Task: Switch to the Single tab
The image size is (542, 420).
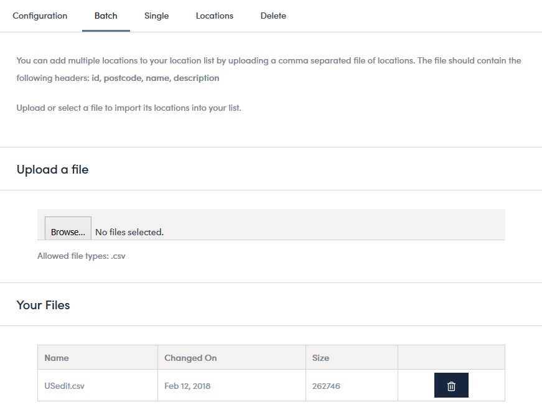Action: pyautogui.click(x=157, y=16)
